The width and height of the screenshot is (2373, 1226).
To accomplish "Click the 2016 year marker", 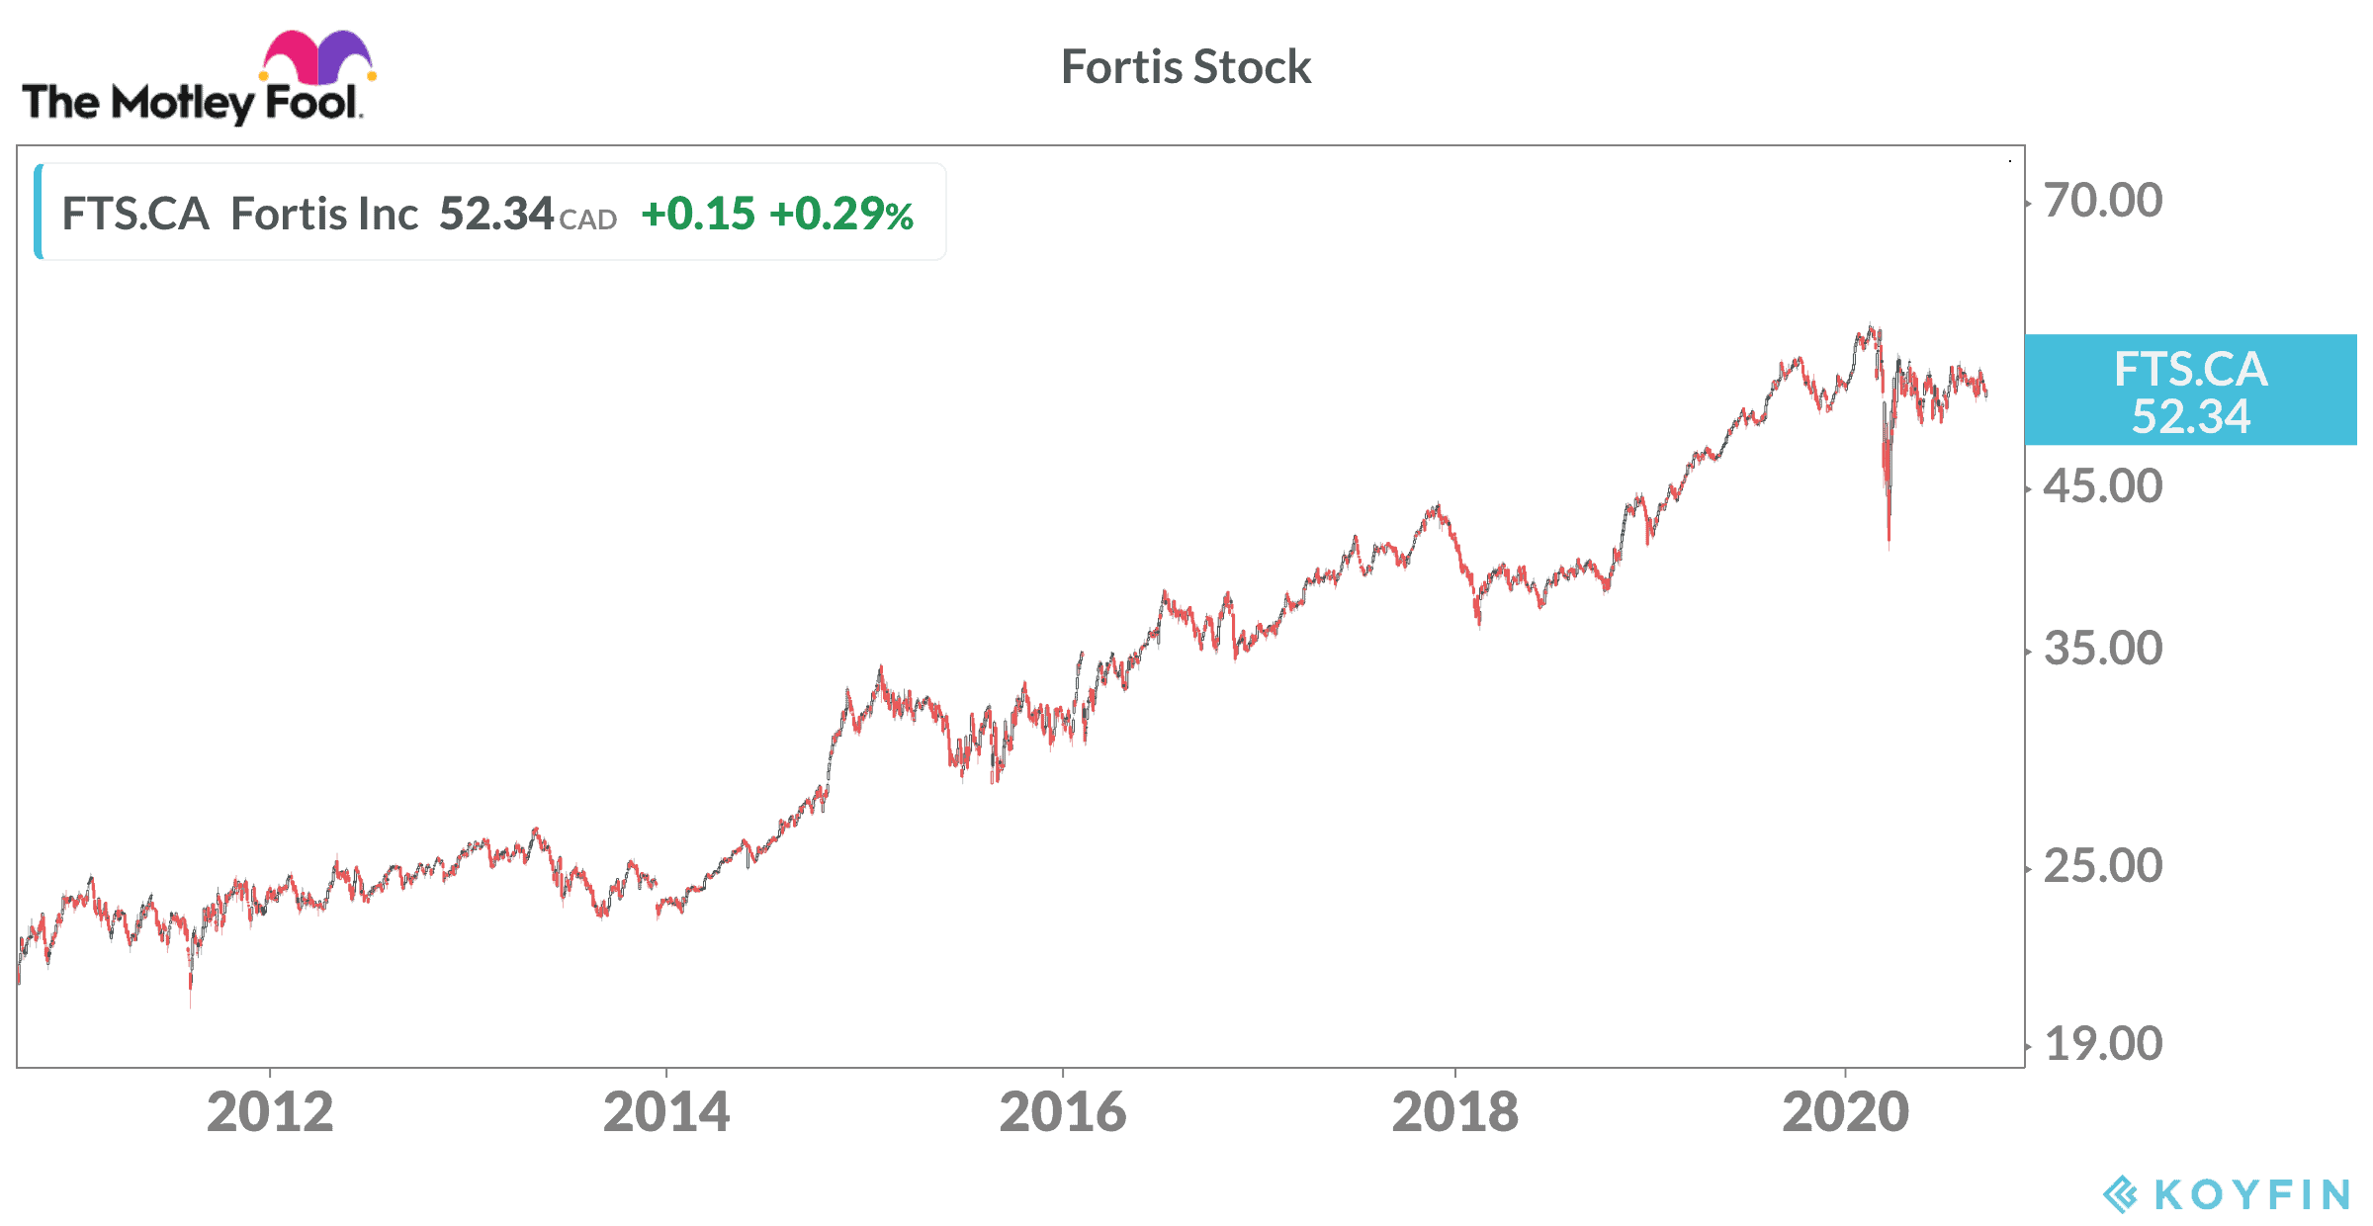I will point(1063,1112).
